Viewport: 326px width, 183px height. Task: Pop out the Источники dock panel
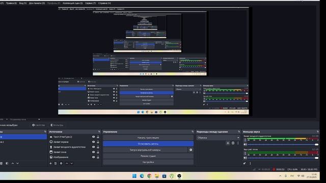99,132
